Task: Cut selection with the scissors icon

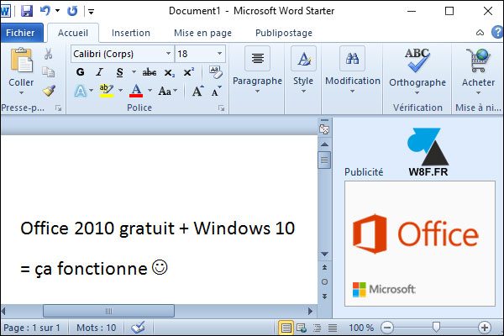Action: point(48,54)
